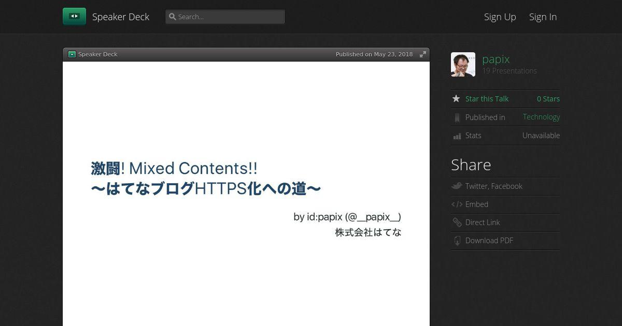The image size is (622, 326).
Task: Click the 19 Presentations text
Action: pyautogui.click(x=510, y=71)
